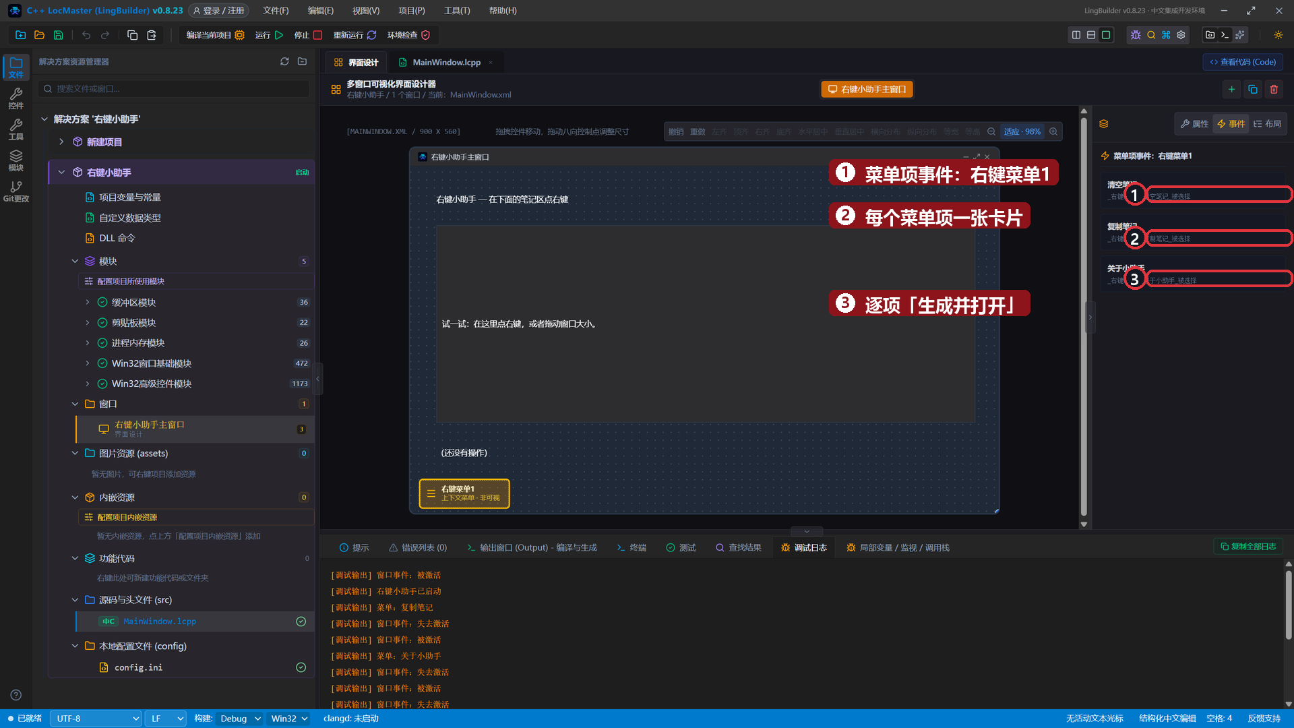Screen dimensions: 1294x728
Task: Click the copy icon in top toolbar
Action: click(133, 35)
